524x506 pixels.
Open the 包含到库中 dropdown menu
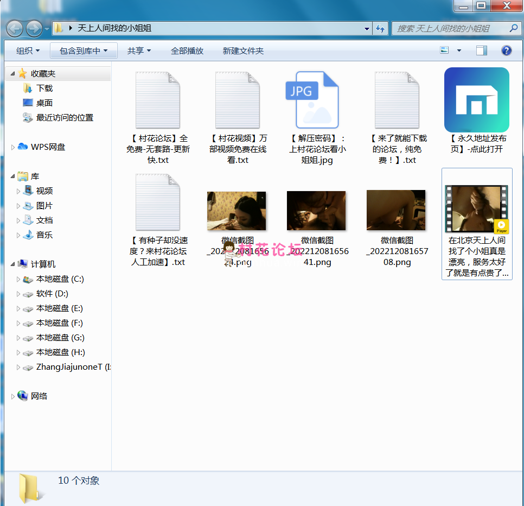tap(84, 50)
